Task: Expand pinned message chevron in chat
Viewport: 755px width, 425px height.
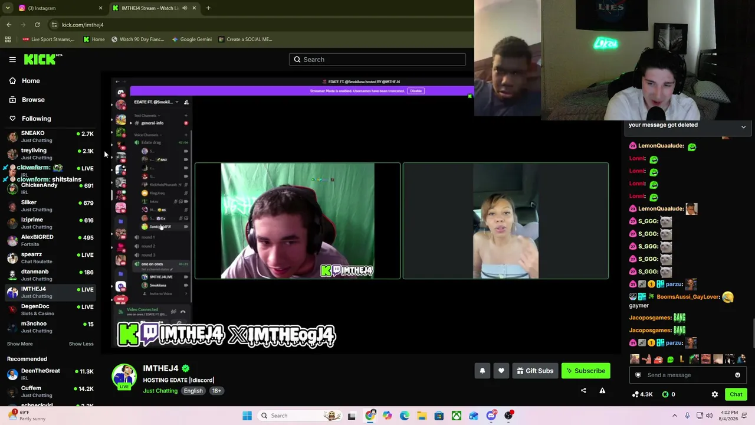Action: click(743, 127)
